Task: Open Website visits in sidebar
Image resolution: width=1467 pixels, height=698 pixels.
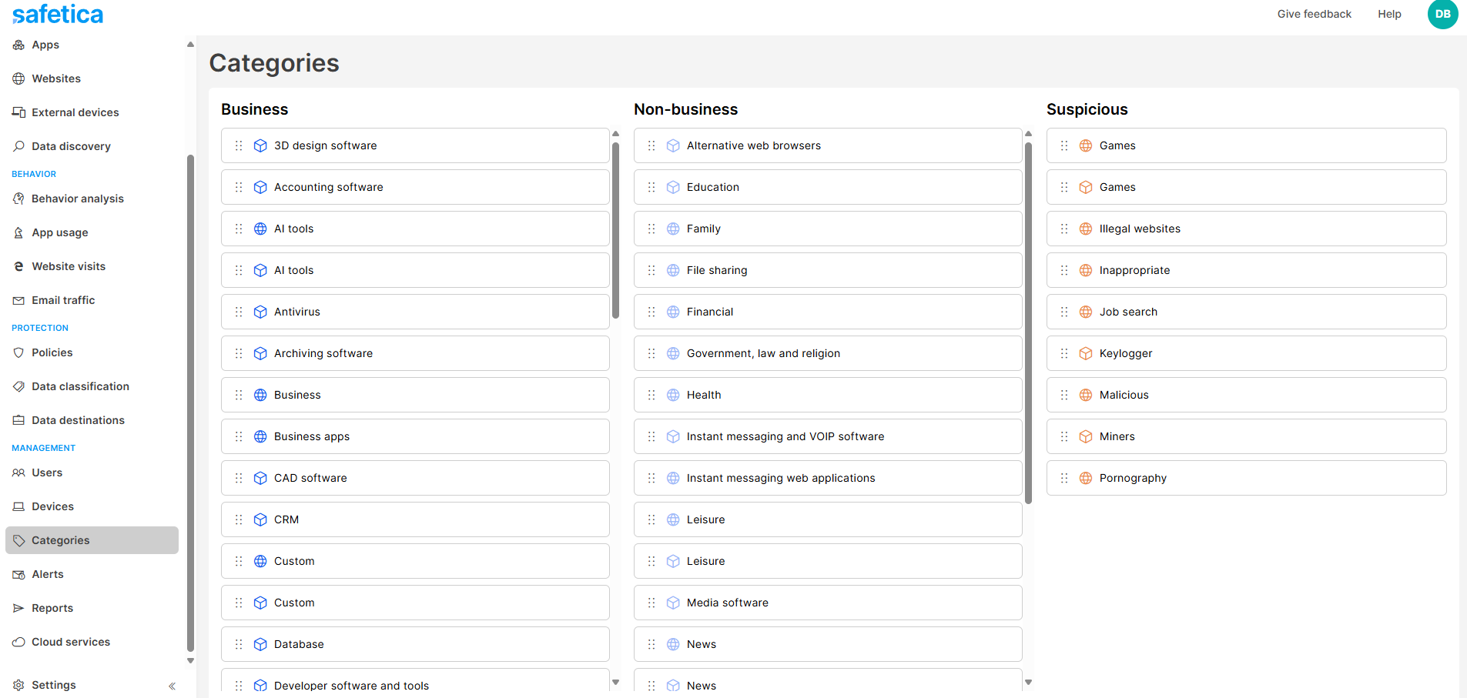Action: click(x=69, y=266)
